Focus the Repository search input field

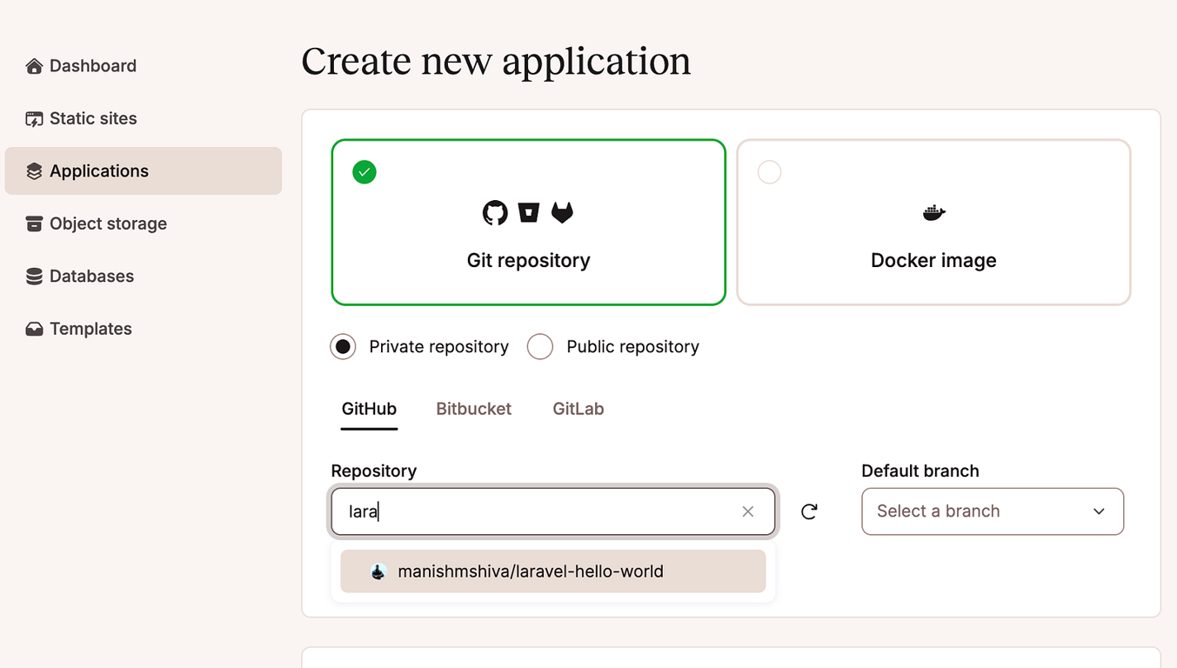tap(539, 511)
